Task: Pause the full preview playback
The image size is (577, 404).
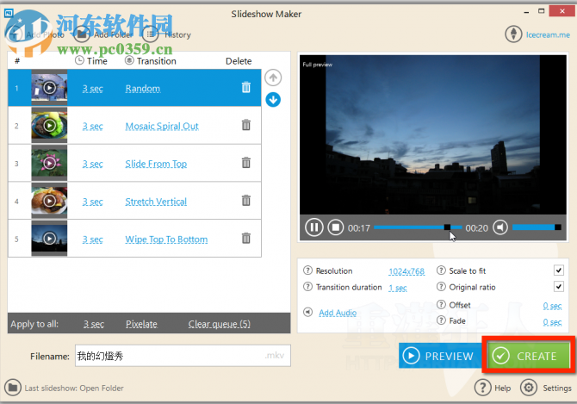Action: click(x=313, y=227)
